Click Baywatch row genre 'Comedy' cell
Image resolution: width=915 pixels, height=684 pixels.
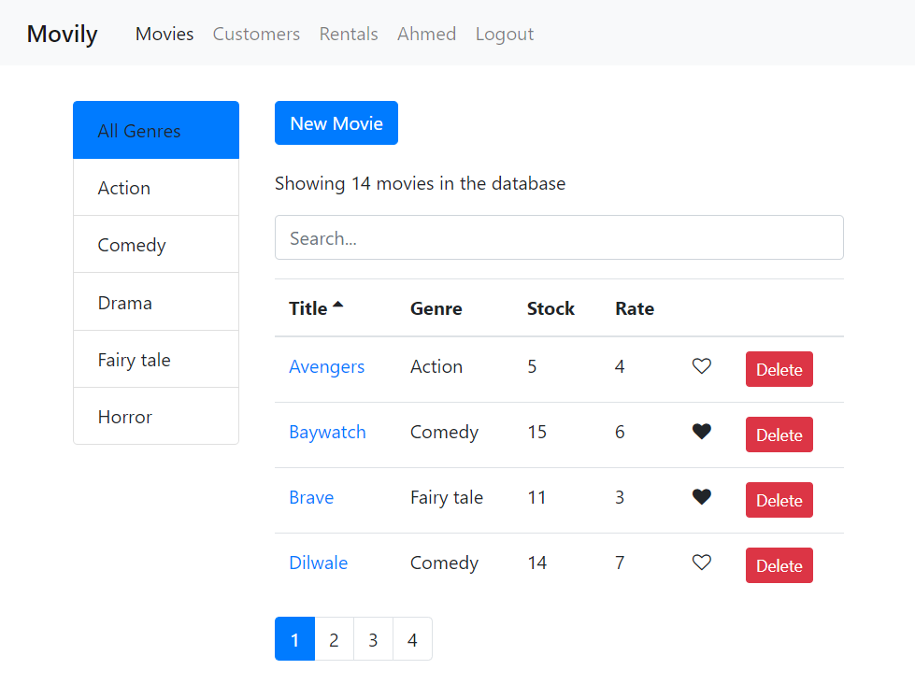444,432
